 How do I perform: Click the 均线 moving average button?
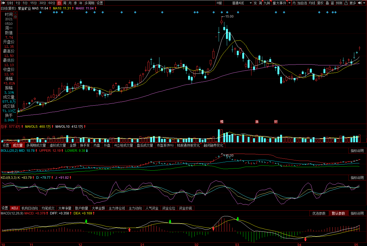[312, 3]
